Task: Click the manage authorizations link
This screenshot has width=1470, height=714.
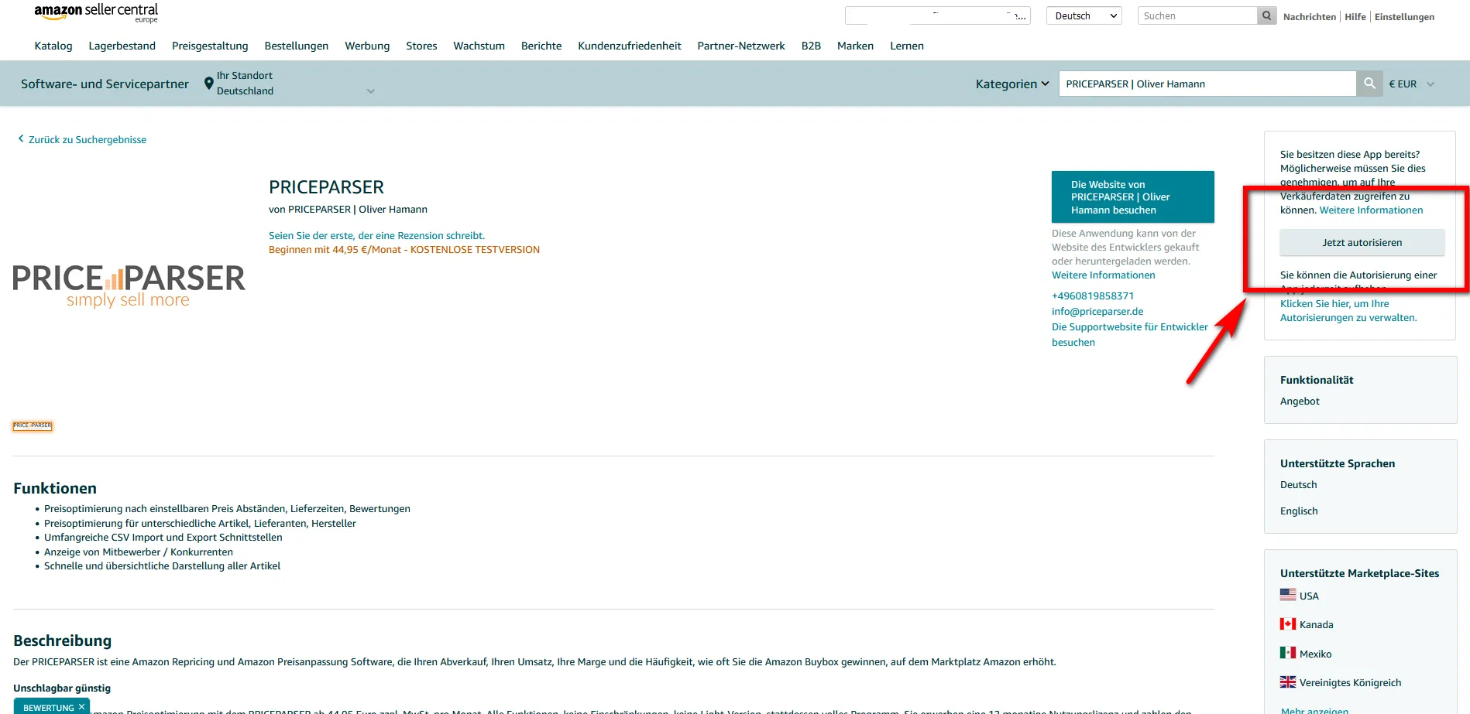Action: (x=1348, y=310)
